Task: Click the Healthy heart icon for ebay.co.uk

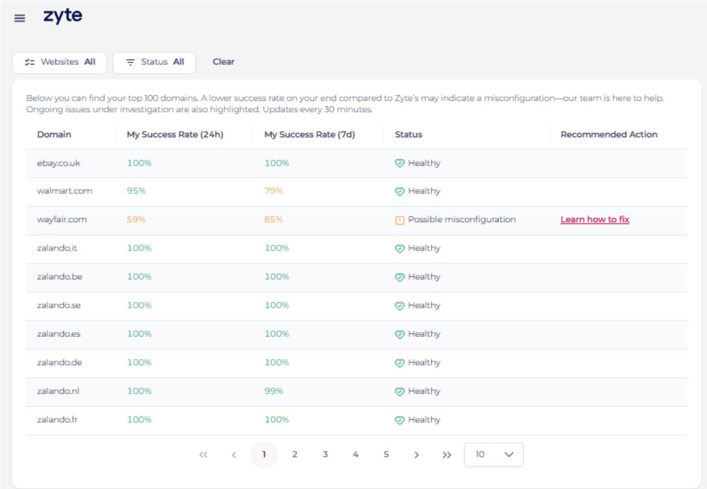Action: click(x=400, y=163)
